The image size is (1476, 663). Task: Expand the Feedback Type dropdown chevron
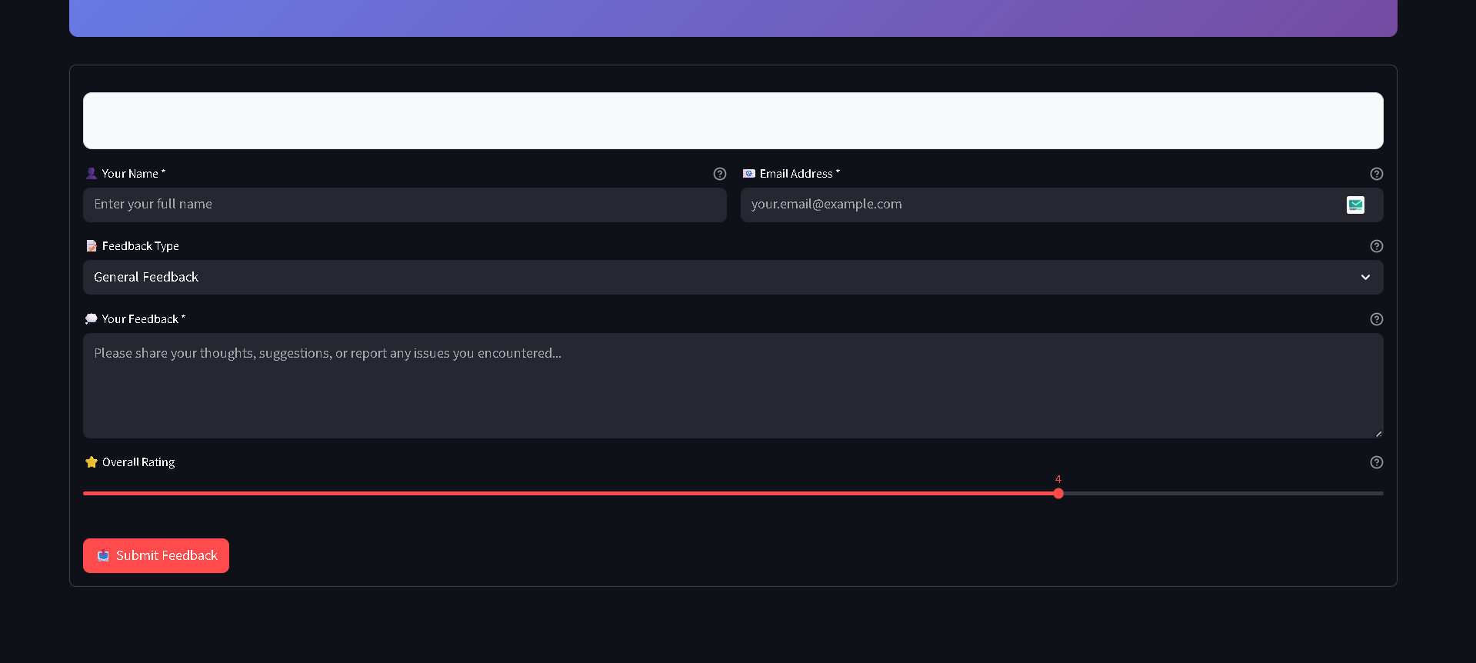pyautogui.click(x=1365, y=277)
